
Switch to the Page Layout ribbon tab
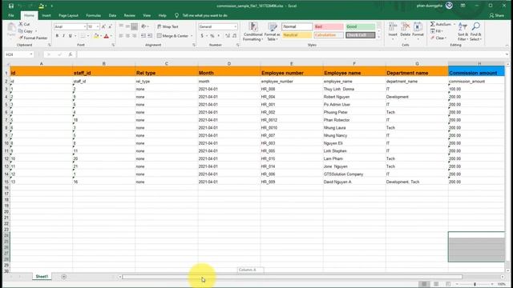(x=68, y=15)
